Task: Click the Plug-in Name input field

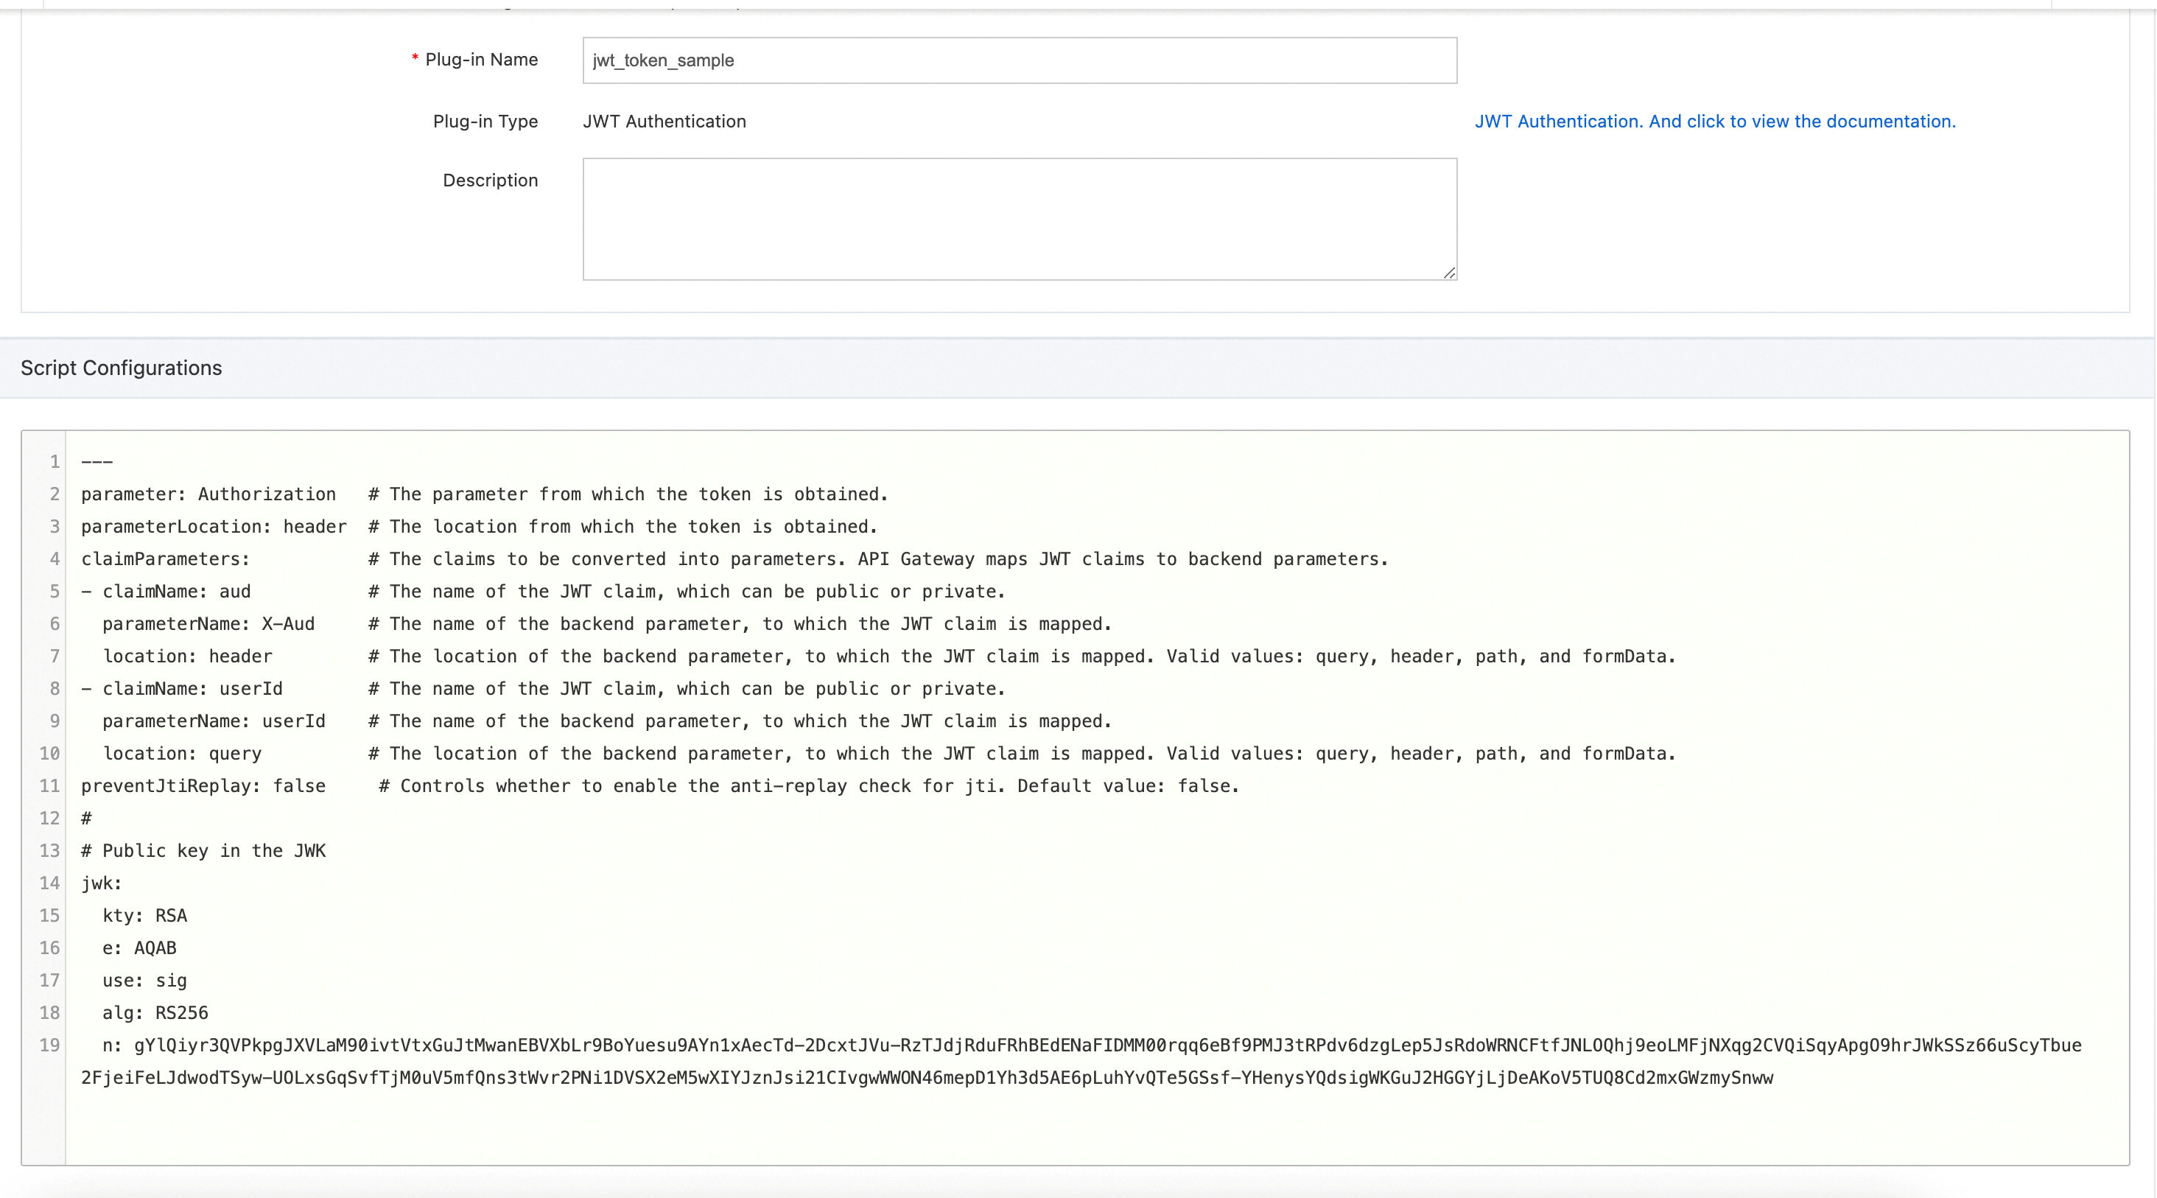Action: (x=1019, y=60)
